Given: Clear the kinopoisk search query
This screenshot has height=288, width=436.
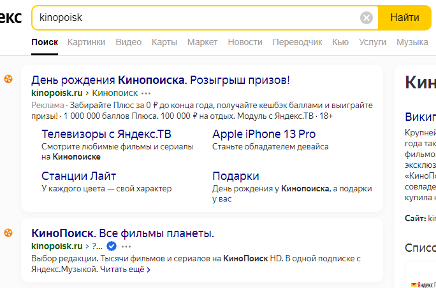Looking at the screenshot, I should click(x=367, y=18).
